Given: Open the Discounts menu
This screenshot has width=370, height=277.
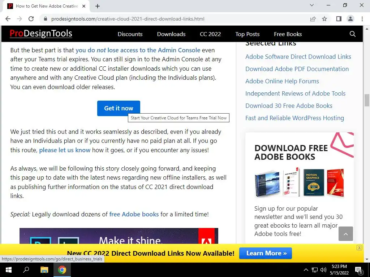Looking at the screenshot, I should pyautogui.click(x=130, y=34).
